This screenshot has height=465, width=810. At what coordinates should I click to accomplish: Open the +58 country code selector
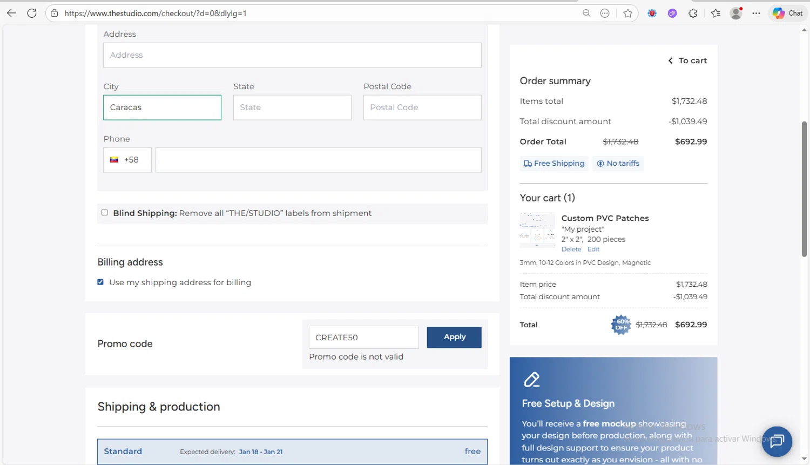point(127,160)
